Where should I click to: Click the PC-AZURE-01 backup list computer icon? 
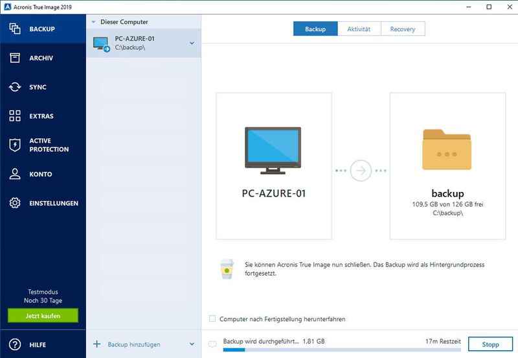101,44
